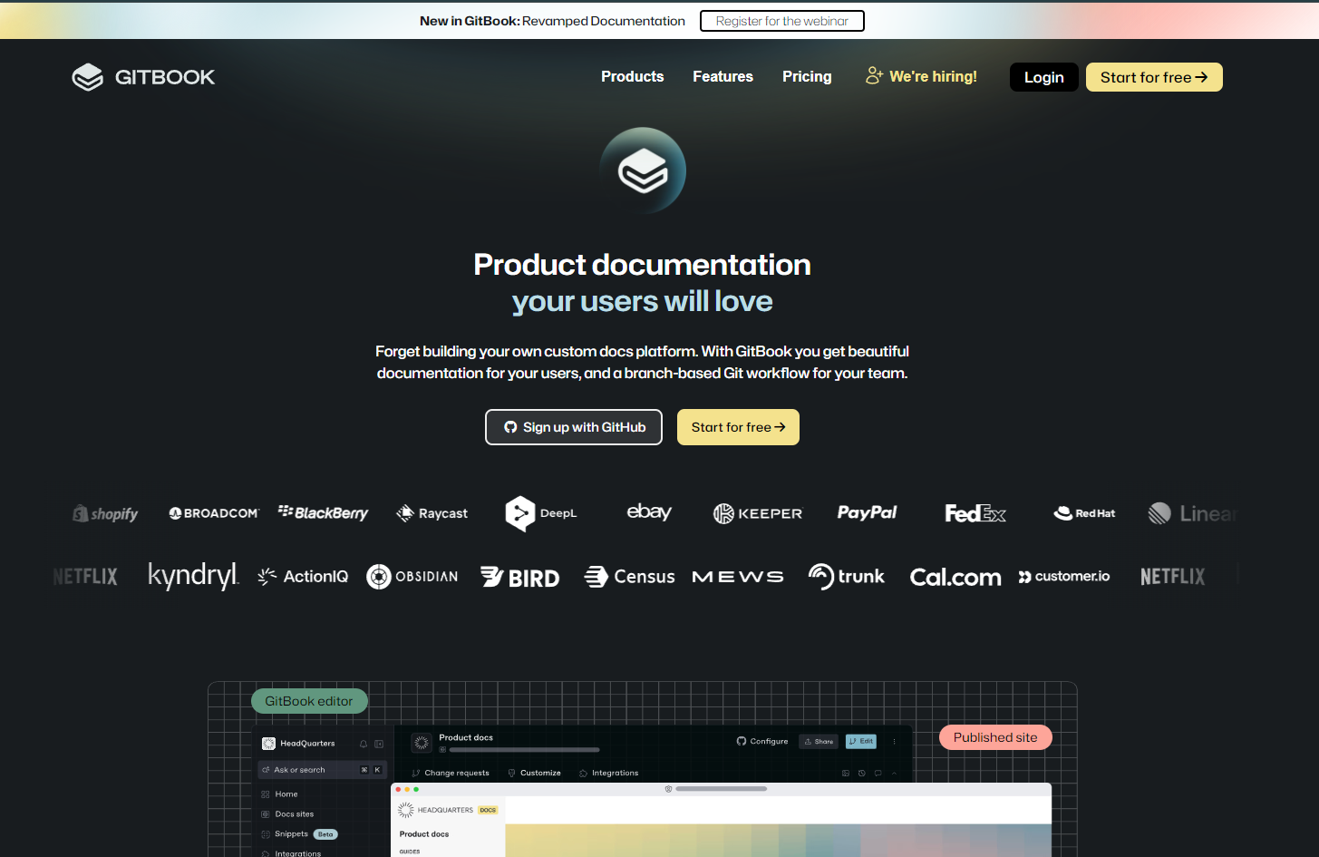
Task: Go to the Pricing page
Action: click(807, 77)
